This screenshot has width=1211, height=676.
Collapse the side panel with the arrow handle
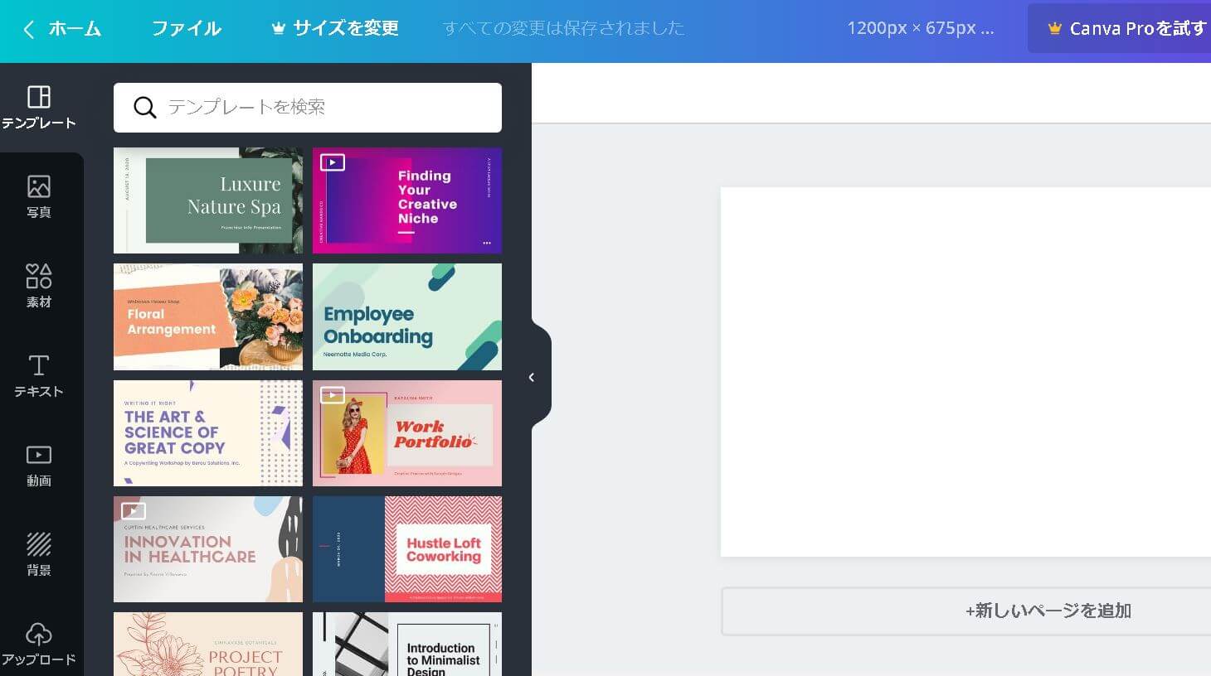tap(532, 378)
